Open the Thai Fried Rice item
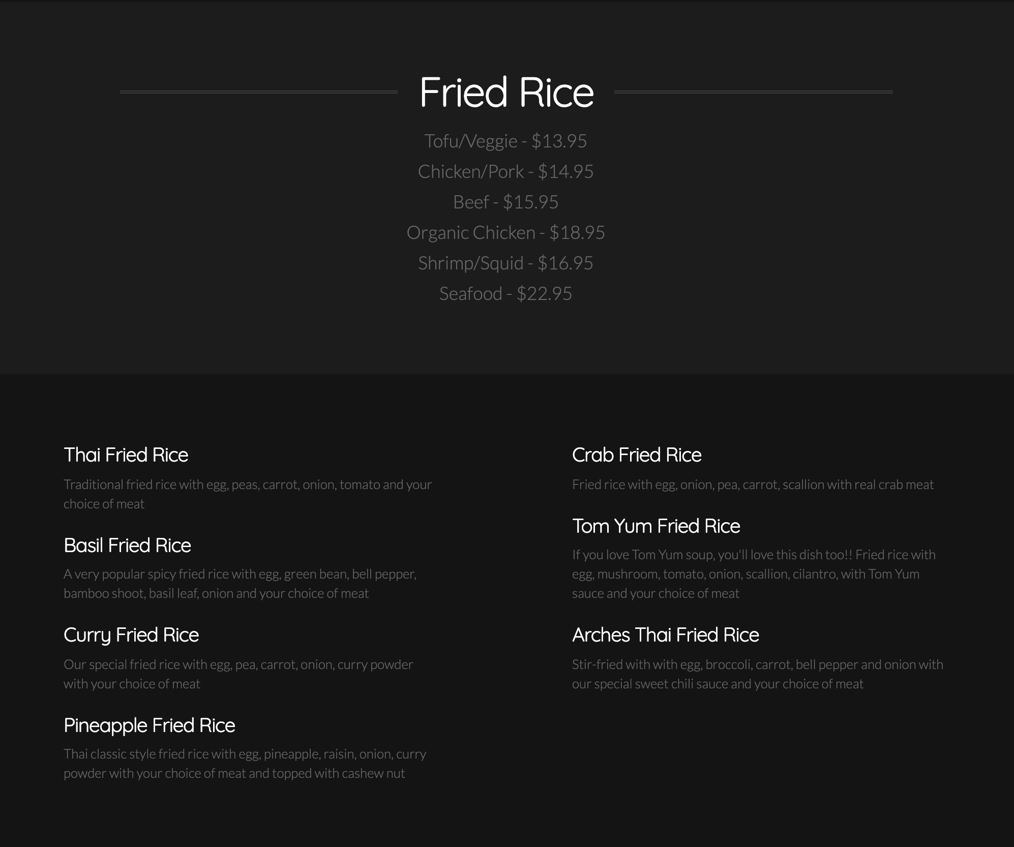 [x=126, y=455]
